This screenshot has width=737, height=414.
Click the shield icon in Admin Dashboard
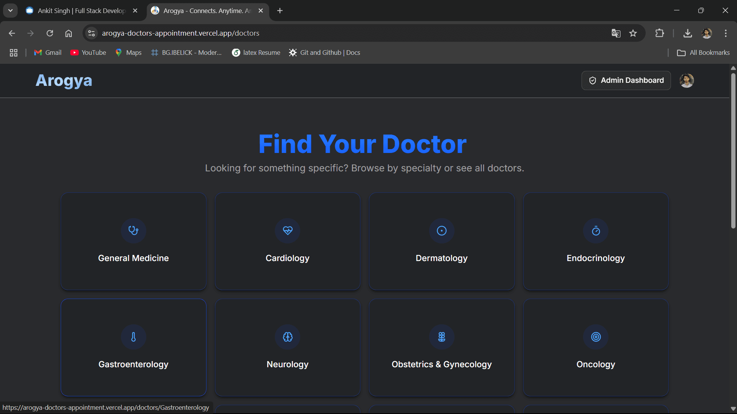(x=592, y=80)
